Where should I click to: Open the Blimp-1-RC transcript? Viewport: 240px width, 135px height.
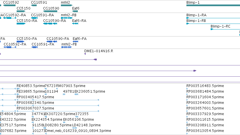point(221,26)
